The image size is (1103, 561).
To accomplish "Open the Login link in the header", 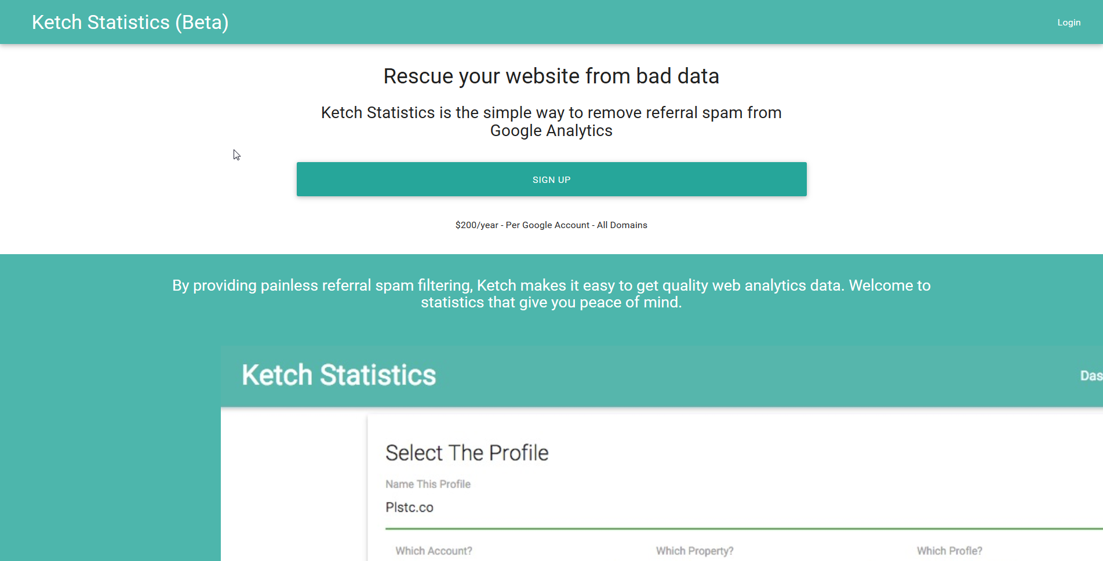I will click(1068, 22).
